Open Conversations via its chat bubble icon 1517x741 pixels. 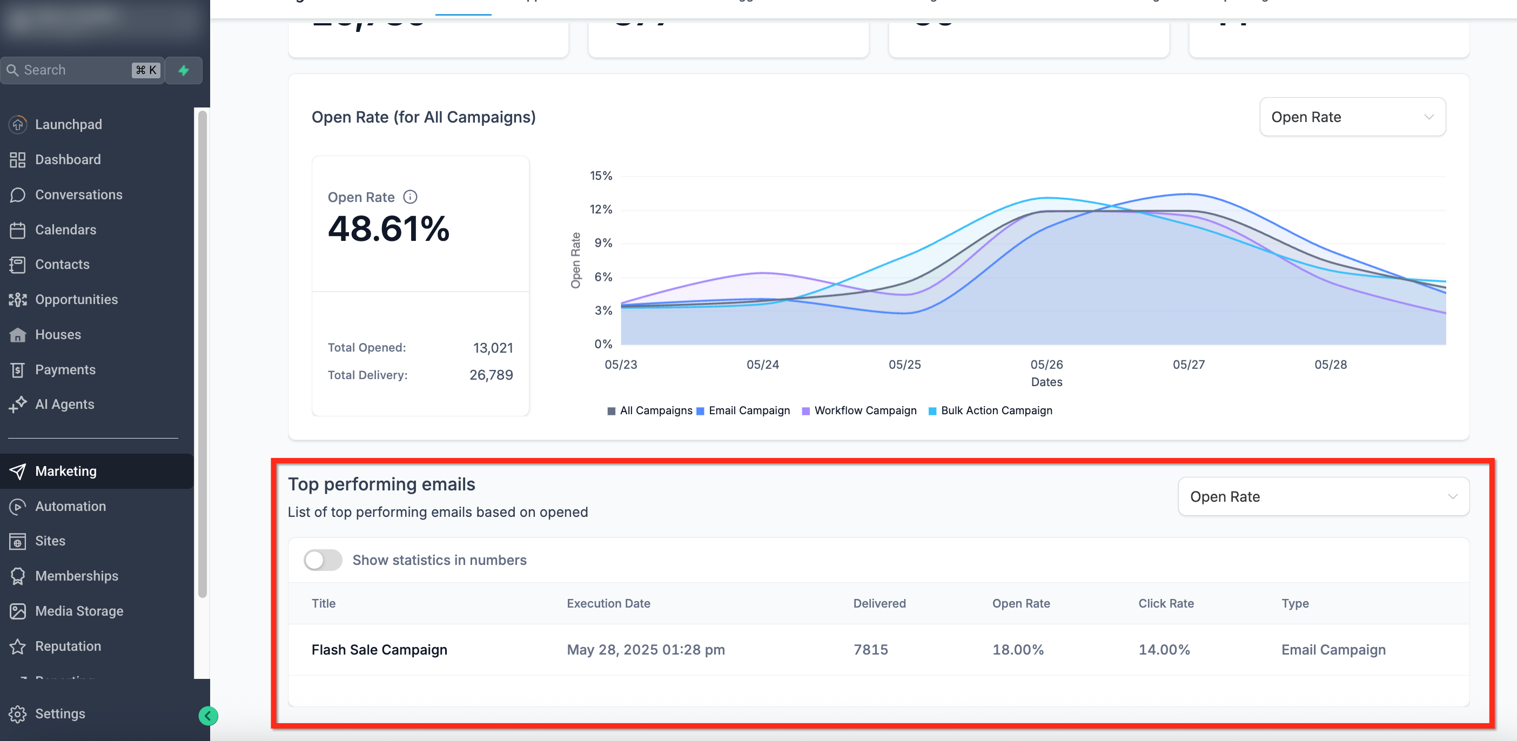pyautogui.click(x=18, y=195)
